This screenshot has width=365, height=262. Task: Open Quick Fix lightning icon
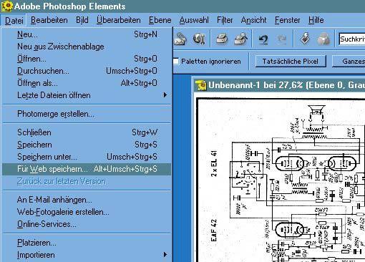[x=305, y=39]
